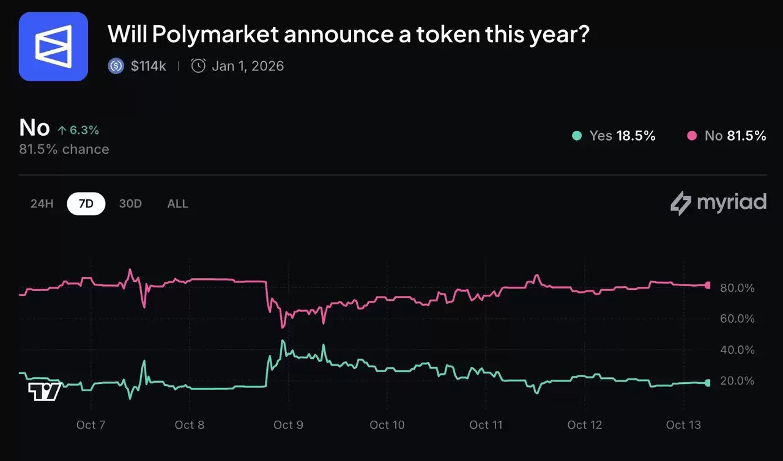Click the alarm clock icon near Jan 1, 2026

(197, 65)
